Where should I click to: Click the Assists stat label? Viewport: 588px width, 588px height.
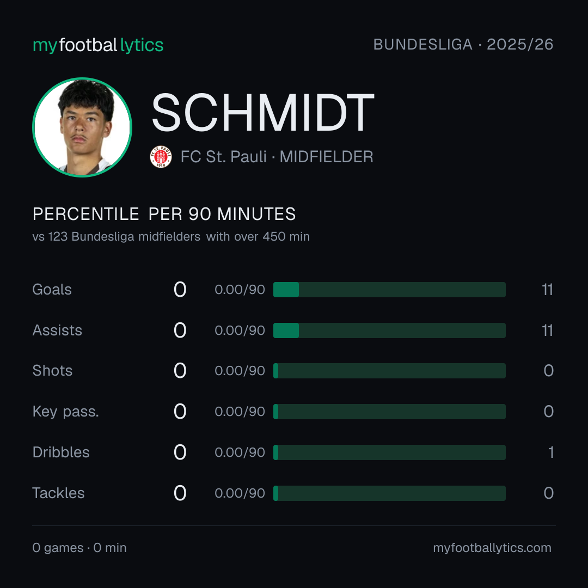(57, 330)
